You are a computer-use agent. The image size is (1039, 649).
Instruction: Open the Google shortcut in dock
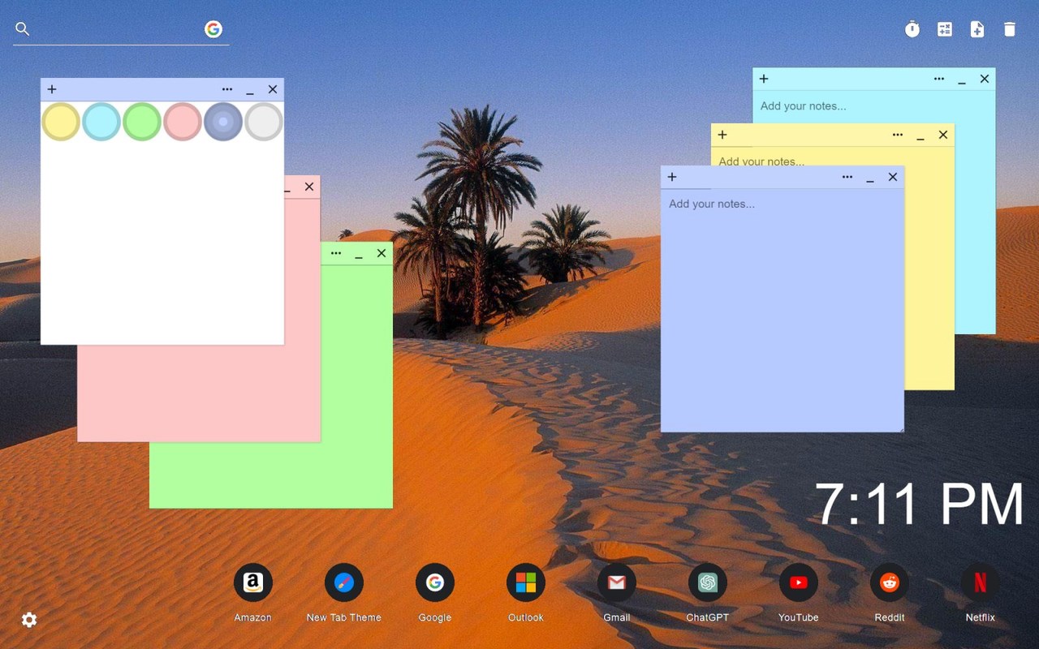[x=435, y=582]
